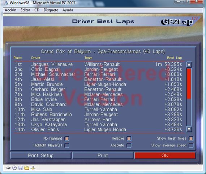Click the hard disk status icon

(x=8, y=168)
